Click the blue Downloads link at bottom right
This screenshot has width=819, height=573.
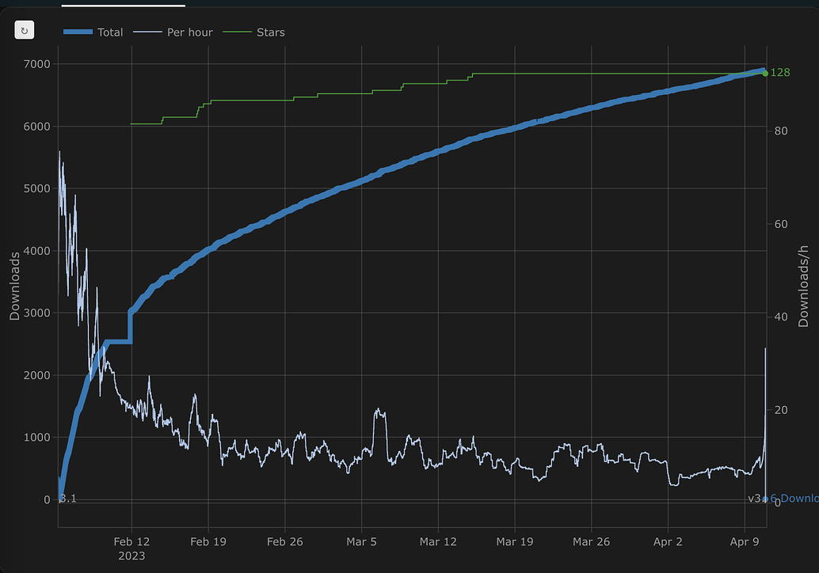798,499
